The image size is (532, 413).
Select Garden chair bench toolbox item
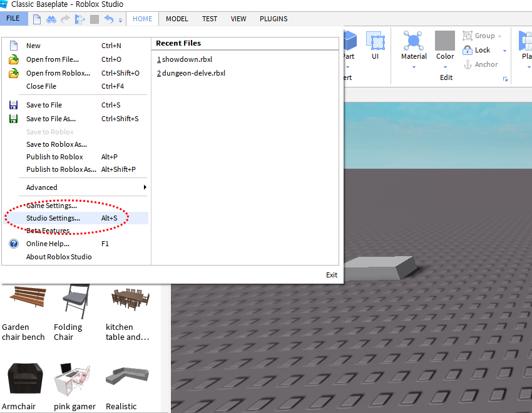(x=24, y=313)
